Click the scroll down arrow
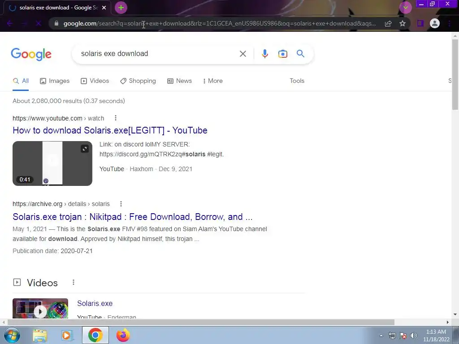This screenshot has width=459, height=344. 455,315
